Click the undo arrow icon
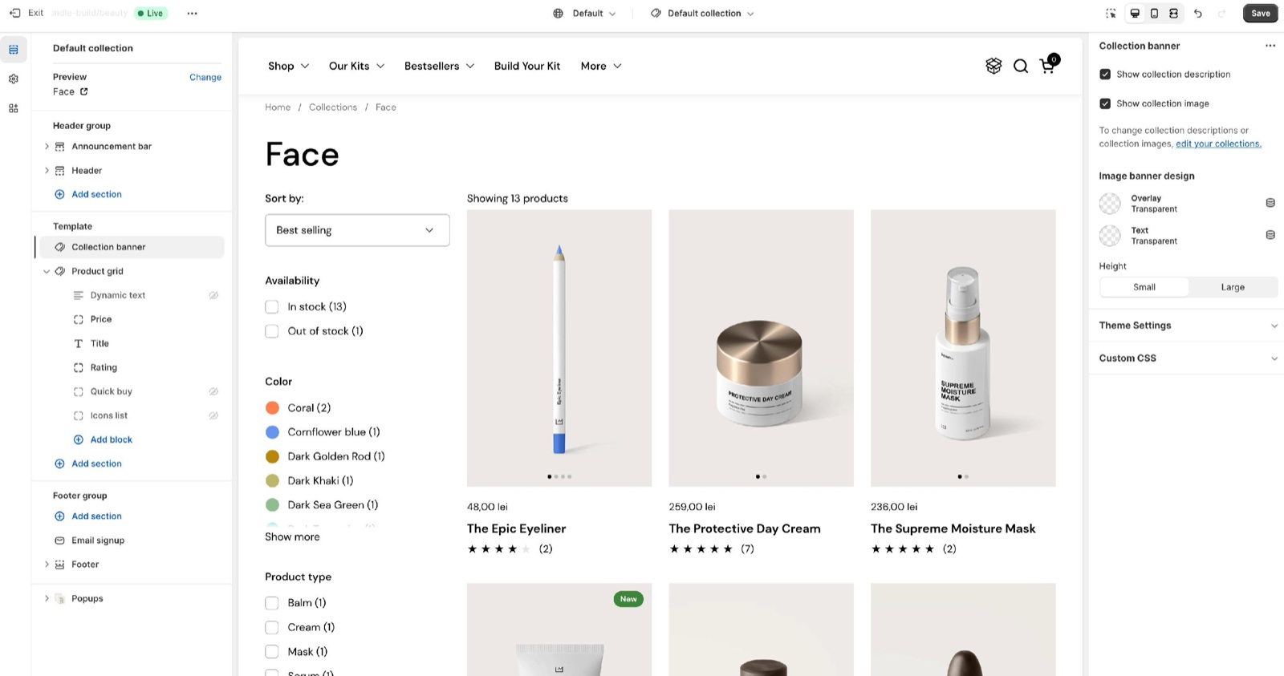 pos(1198,13)
